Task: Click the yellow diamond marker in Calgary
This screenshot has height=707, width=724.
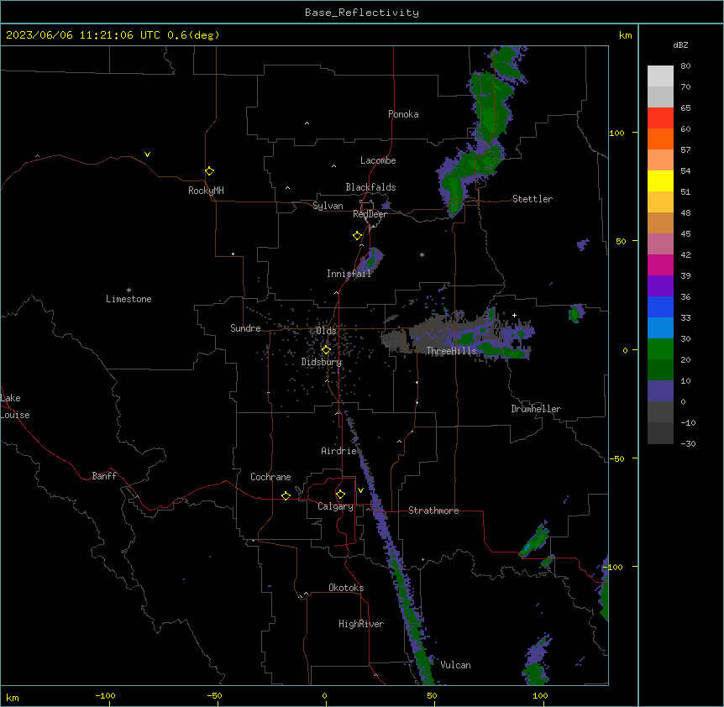Action: point(340,495)
